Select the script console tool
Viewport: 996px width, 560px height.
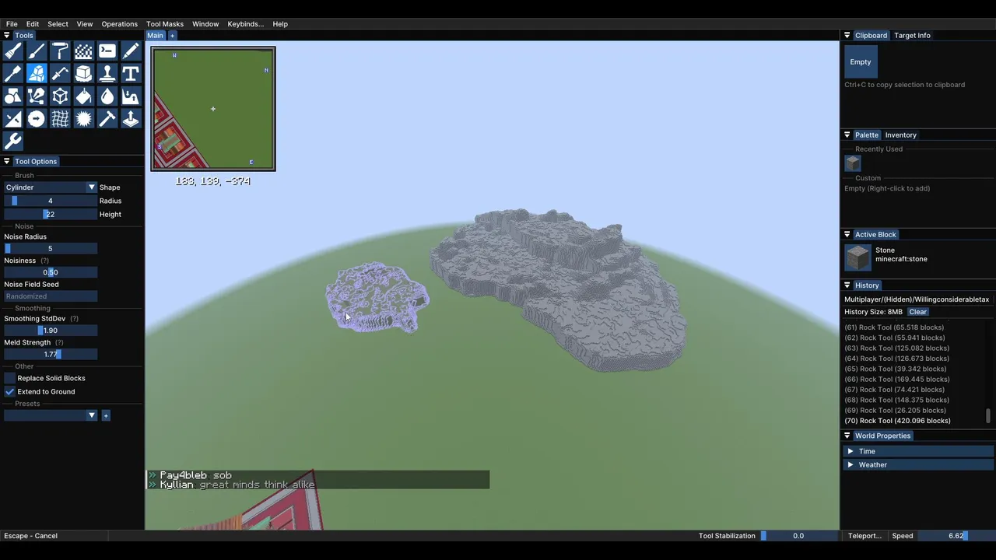tap(107, 51)
